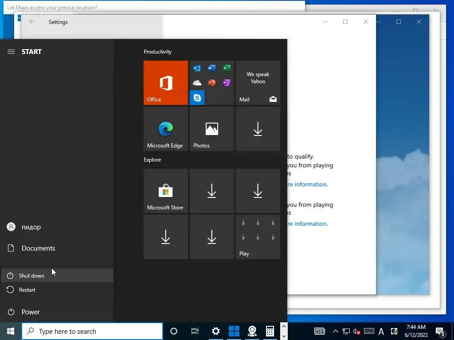Launch Microsoft Edge tile
Image resolution: width=454 pixels, height=340 pixels.
[166, 129]
